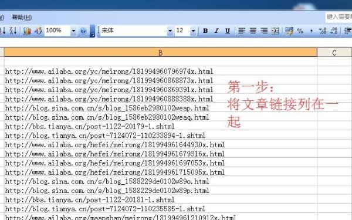Viewport: 352px width, 220px height.
Task: Apply percent style format
Action: tap(300, 31)
